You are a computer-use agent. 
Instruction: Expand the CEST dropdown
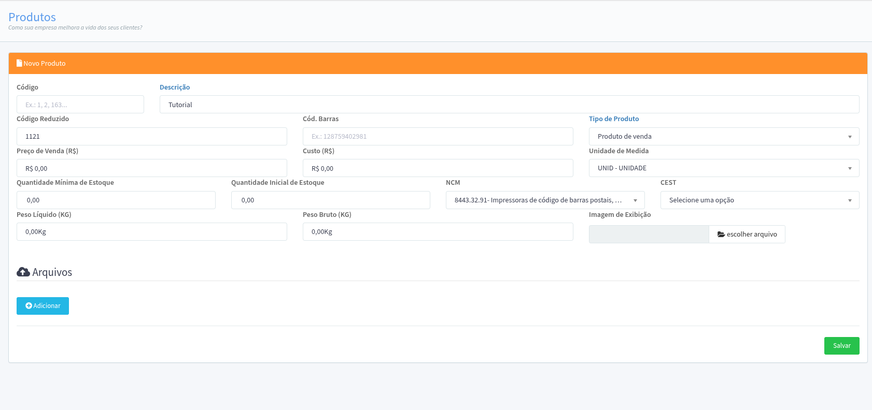tap(760, 200)
